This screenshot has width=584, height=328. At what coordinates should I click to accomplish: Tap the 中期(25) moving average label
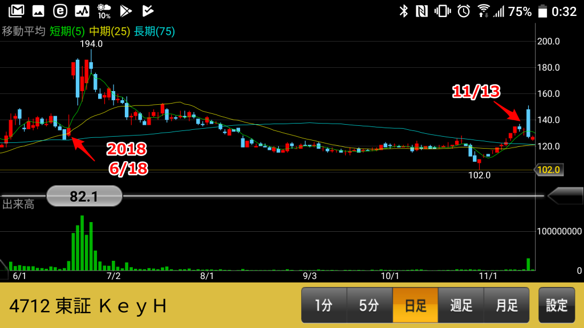(x=109, y=32)
